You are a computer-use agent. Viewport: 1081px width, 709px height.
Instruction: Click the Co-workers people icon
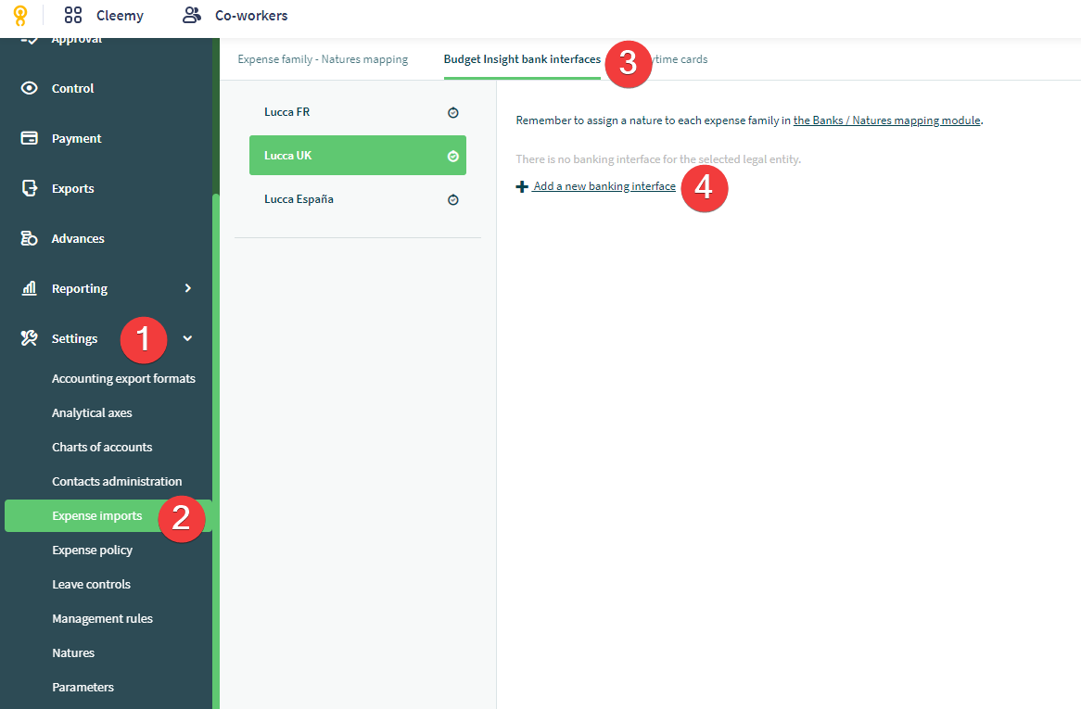coord(192,15)
